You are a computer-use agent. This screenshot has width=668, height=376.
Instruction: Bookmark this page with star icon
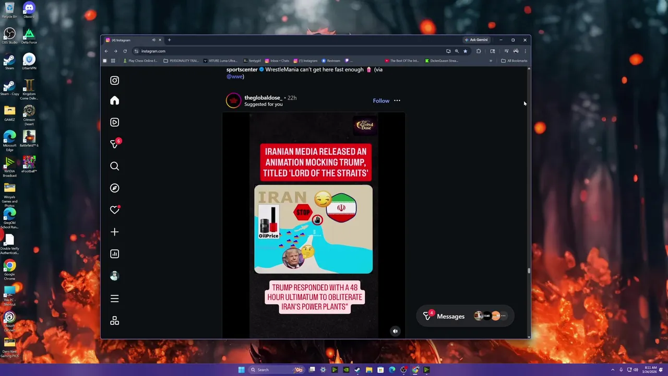click(465, 51)
